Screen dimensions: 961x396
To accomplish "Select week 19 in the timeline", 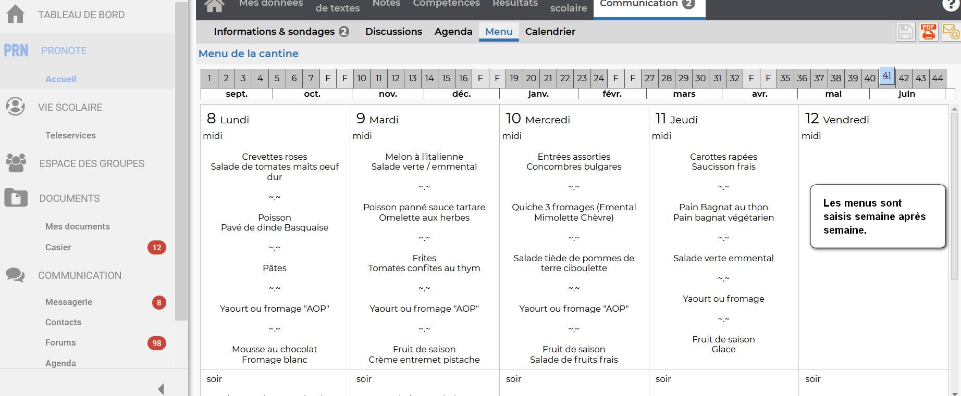I will [514, 78].
